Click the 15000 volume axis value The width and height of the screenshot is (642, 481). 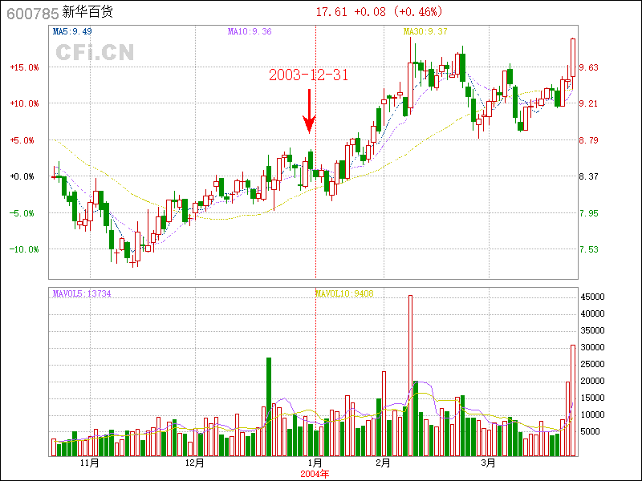593,398
